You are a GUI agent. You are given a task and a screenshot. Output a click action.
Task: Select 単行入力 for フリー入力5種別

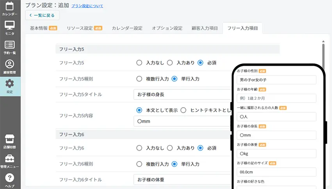point(175,79)
